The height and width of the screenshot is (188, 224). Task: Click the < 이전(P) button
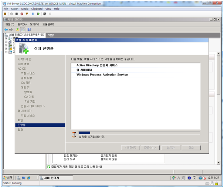click(x=130, y=148)
